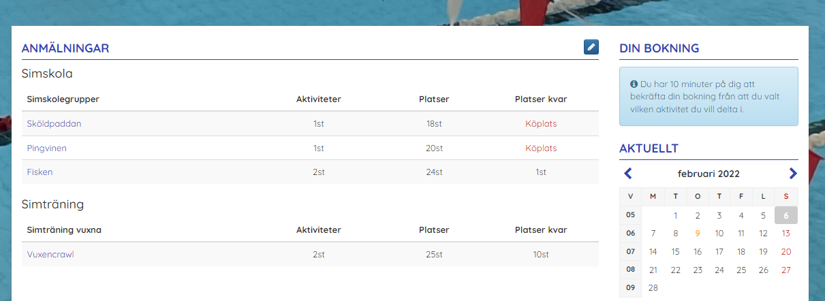Image resolution: width=825 pixels, height=301 pixels.
Task: Click Köplats status for Pingvinen
Action: point(541,148)
